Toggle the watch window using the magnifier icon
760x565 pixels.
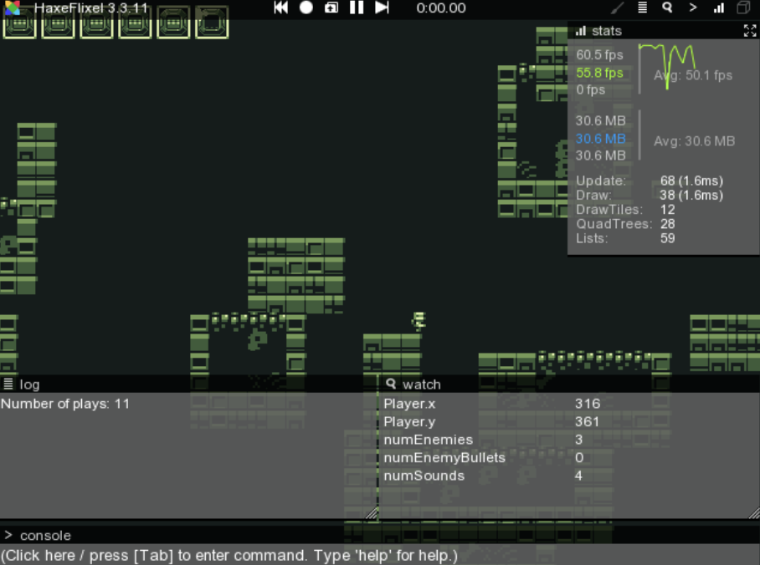pyautogui.click(x=667, y=8)
